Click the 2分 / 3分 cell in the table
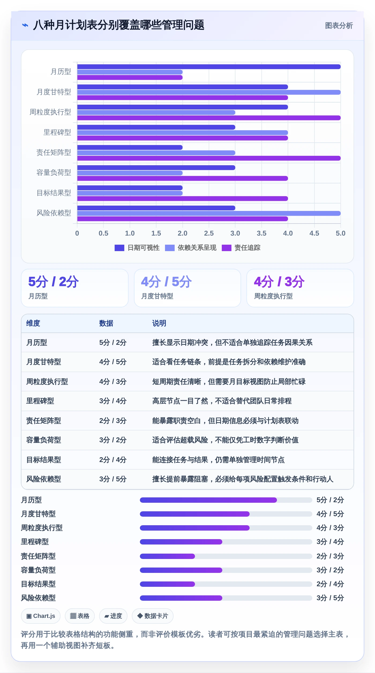The image size is (375, 673). point(113,421)
